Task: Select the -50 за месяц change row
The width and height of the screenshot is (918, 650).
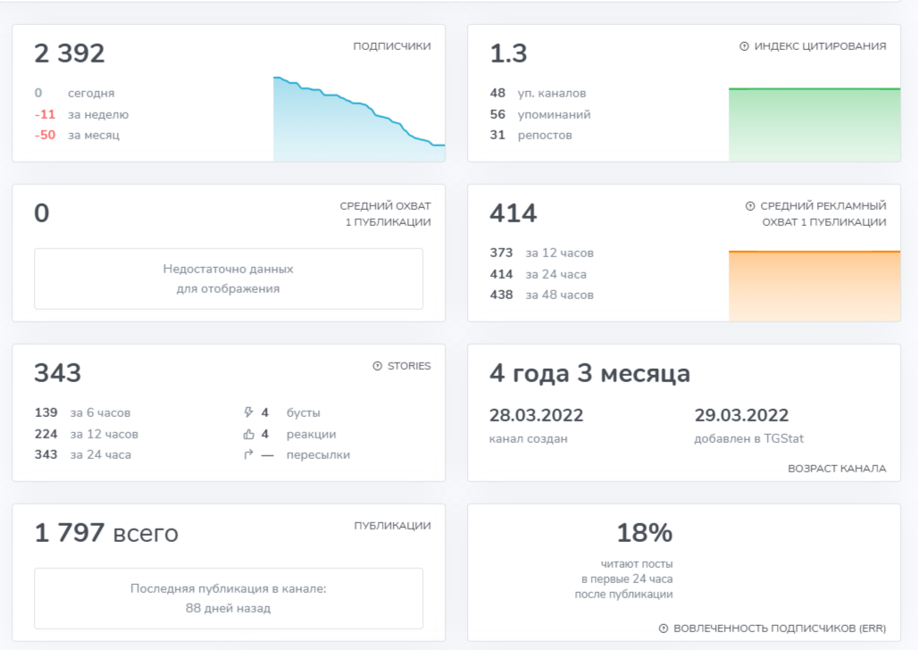Action: (x=77, y=136)
